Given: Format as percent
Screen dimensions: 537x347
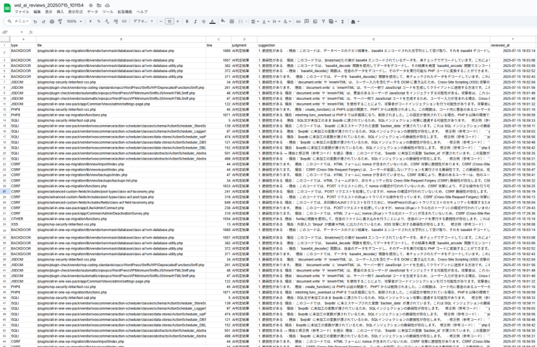Looking at the screenshot, I should pyautogui.click(x=99, y=21).
